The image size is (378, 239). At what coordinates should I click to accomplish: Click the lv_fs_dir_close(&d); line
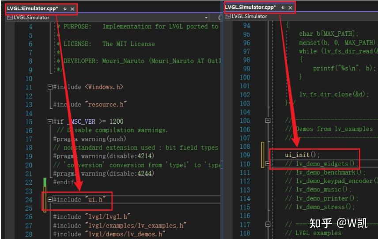click(x=334, y=94)
